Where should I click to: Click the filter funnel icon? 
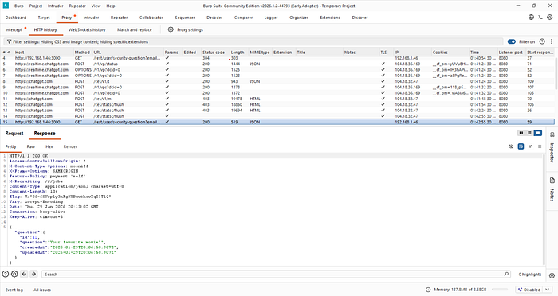[x=9, y=41]
